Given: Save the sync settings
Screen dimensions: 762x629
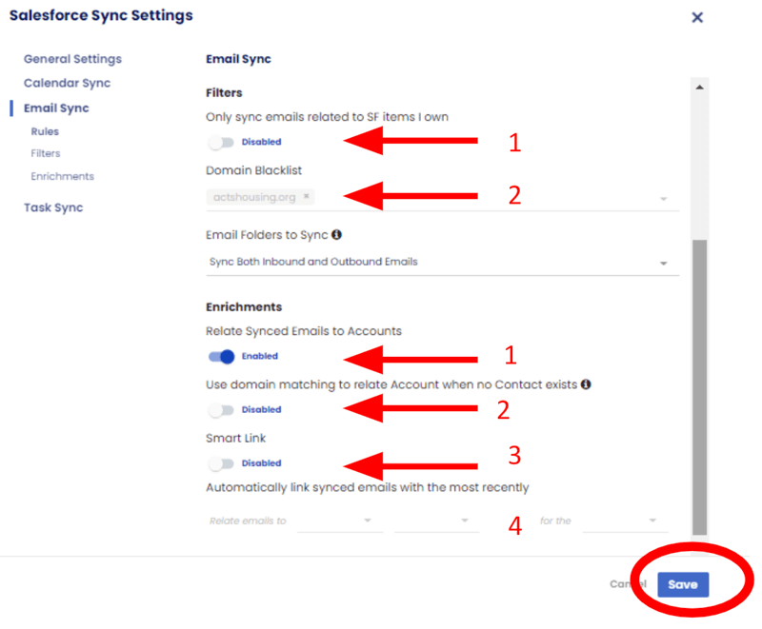Looking at the screenshot, I should click(683, 584).
